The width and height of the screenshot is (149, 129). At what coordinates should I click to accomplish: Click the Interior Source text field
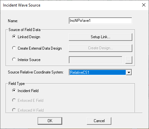coord(96,60)
